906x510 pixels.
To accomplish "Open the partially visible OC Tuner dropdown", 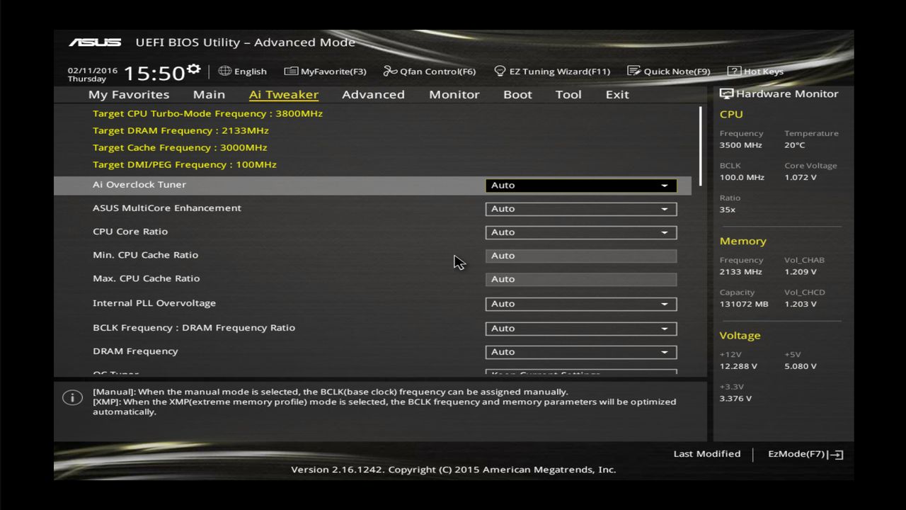I will pyautogui.click(x=581, y=373).
